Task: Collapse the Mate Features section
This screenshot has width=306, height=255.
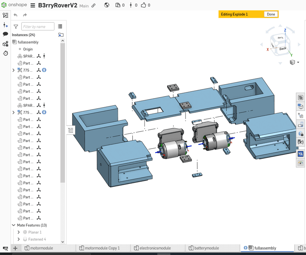Action: tap(14, 225)
